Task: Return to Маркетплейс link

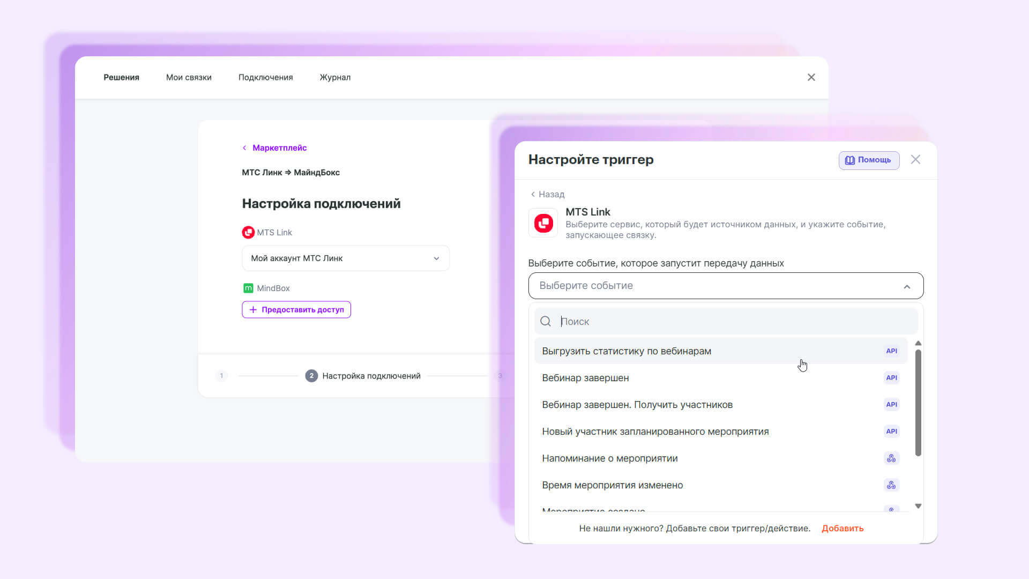Action: [279, 148]
